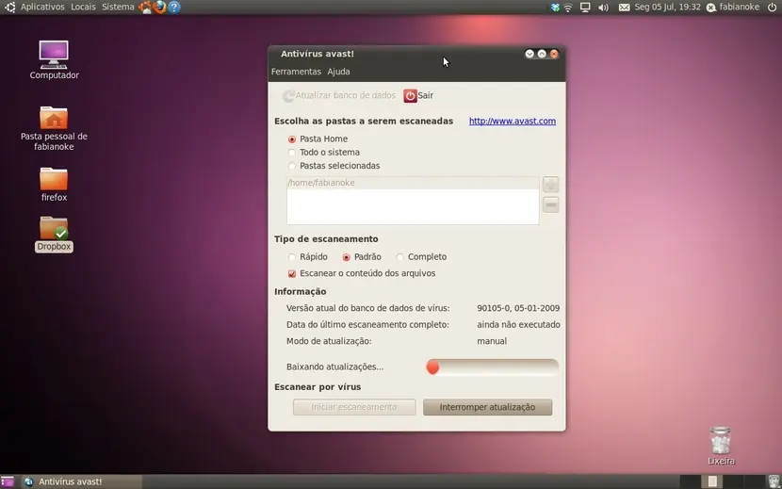The image size is (782, 489).
Task: Open the Ferramentas menu
Action: 296,72
